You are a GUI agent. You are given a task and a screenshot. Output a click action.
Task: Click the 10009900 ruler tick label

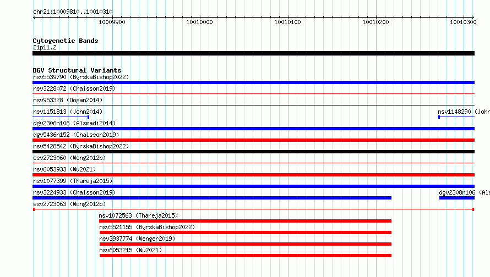tap(112, 22)
